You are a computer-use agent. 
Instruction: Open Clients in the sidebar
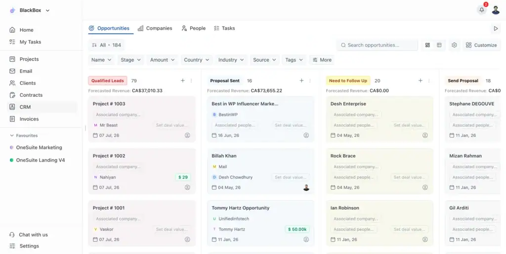click(42, 84)
